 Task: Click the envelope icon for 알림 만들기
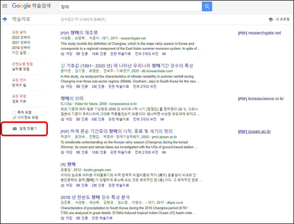pos(15,128)
